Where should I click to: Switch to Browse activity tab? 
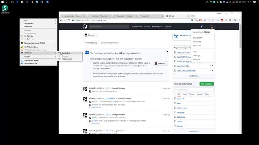[x=91, y=43]
